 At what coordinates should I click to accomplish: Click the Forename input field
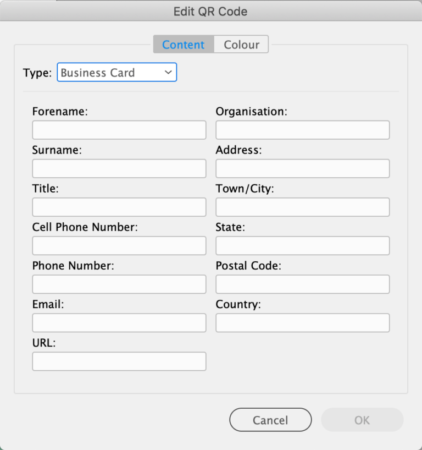coord(119,130)
